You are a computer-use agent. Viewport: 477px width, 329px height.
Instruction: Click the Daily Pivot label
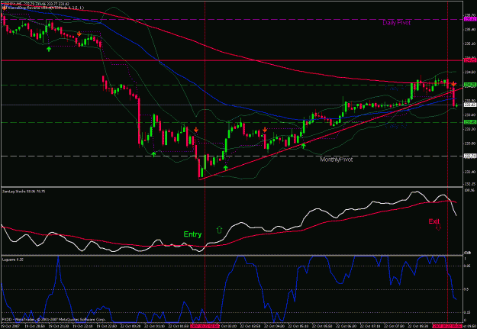[396, 23]
